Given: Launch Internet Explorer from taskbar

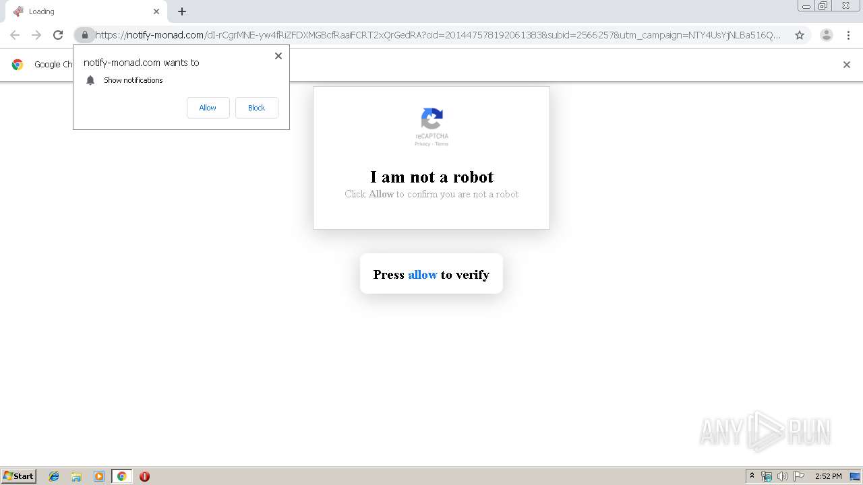Looking at the screenshot, I should pyautogui.click(x=54, y=476).
